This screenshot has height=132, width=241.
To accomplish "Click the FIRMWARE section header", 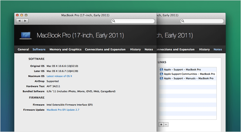I will pyautogui.click(x=37, y=98).
